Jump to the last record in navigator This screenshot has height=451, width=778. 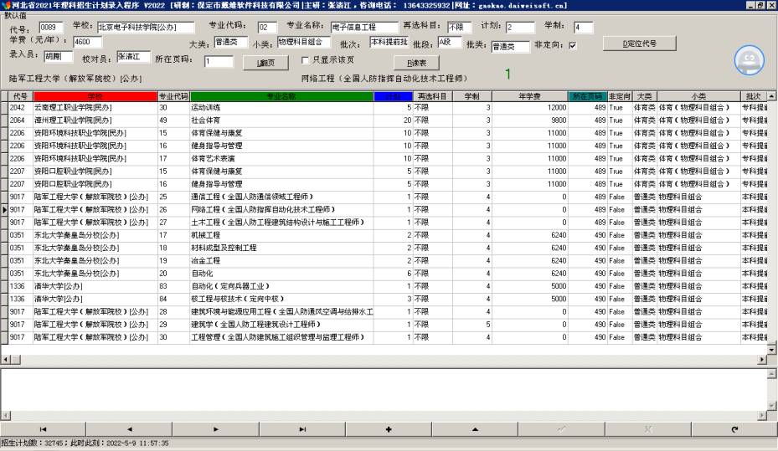301,429
